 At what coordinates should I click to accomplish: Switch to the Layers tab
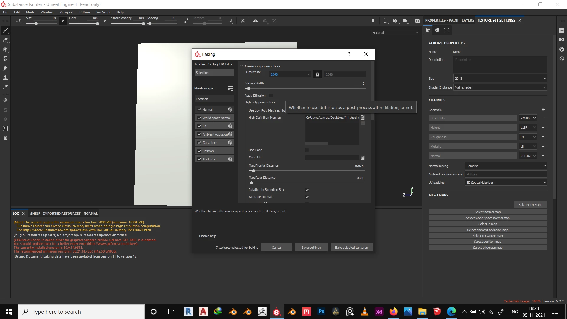coord(468,20)
